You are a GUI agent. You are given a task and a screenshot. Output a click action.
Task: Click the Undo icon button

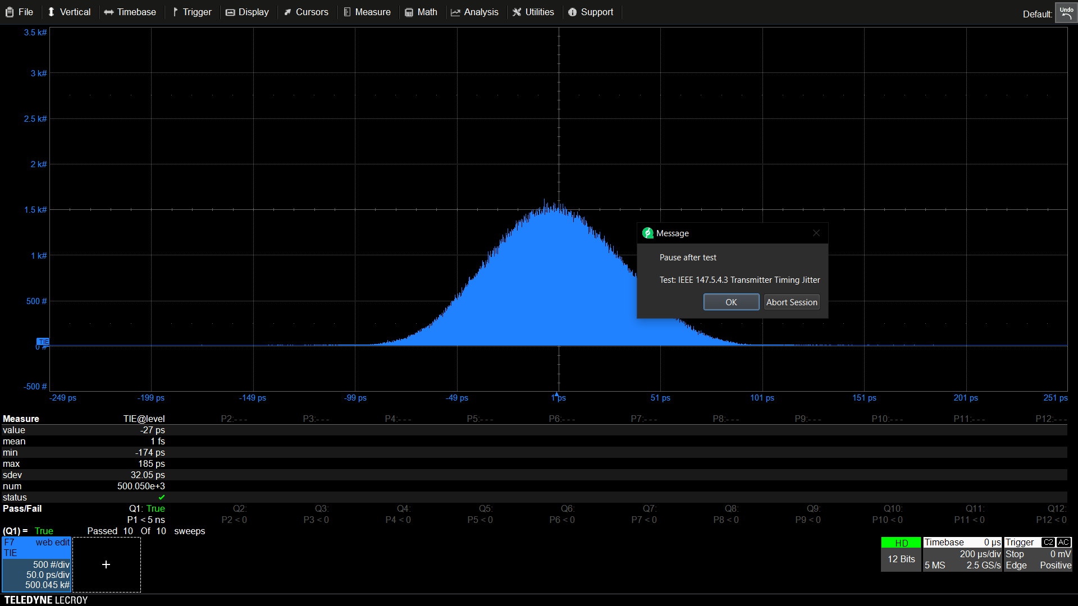coord(1066,12)
